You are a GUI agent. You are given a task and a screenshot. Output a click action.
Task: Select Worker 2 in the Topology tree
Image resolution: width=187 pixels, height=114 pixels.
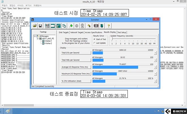coord(48,43)
